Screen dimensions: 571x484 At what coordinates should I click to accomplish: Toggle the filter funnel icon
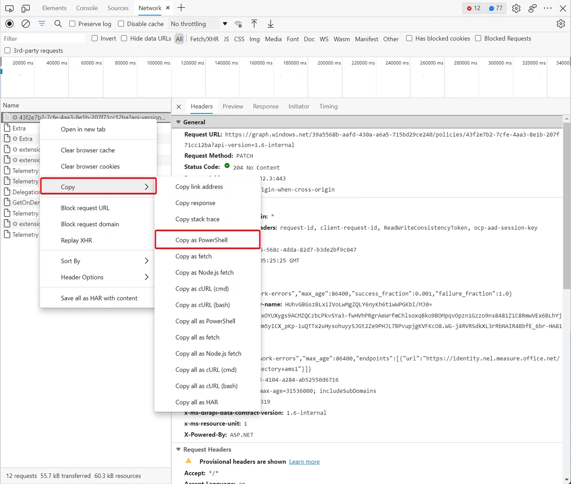coord(42,24)
